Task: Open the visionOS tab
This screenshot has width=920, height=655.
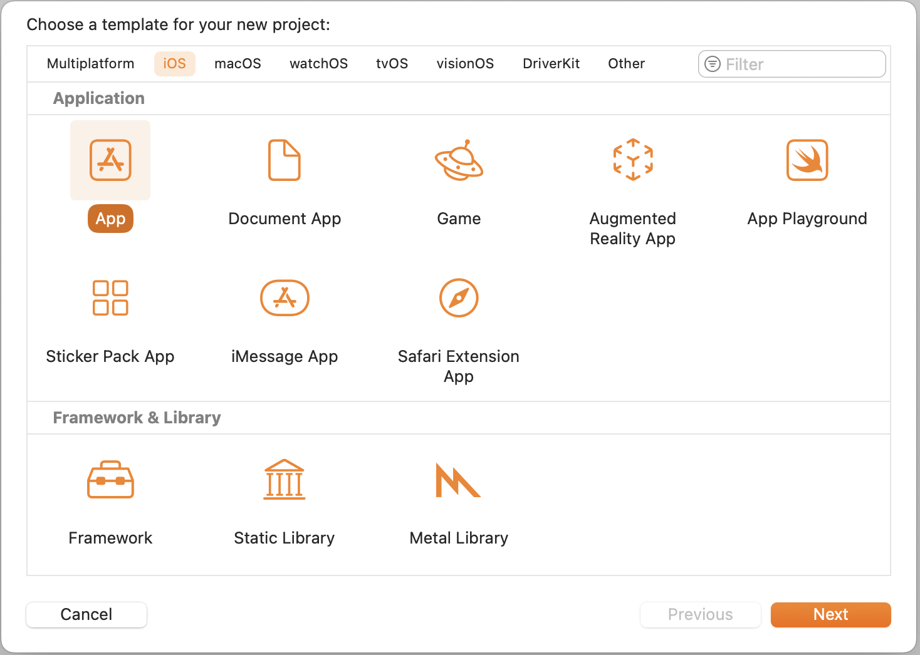Action: pos(465,64)
